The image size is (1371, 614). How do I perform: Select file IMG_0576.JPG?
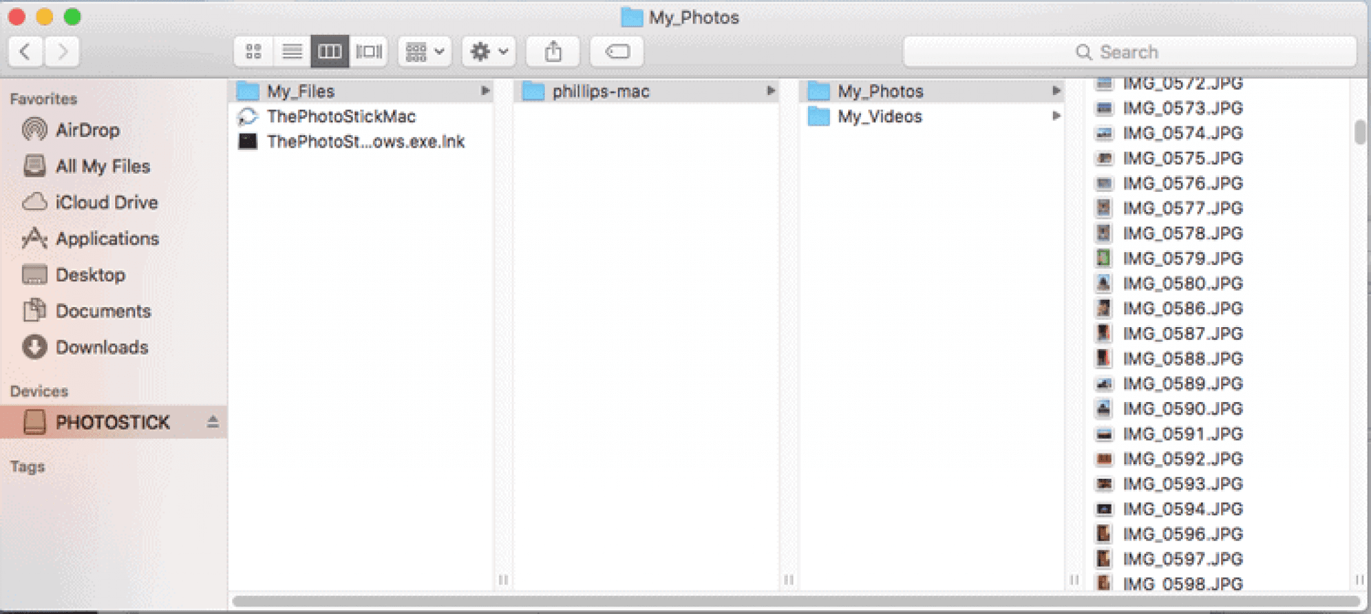[1182, 183]
